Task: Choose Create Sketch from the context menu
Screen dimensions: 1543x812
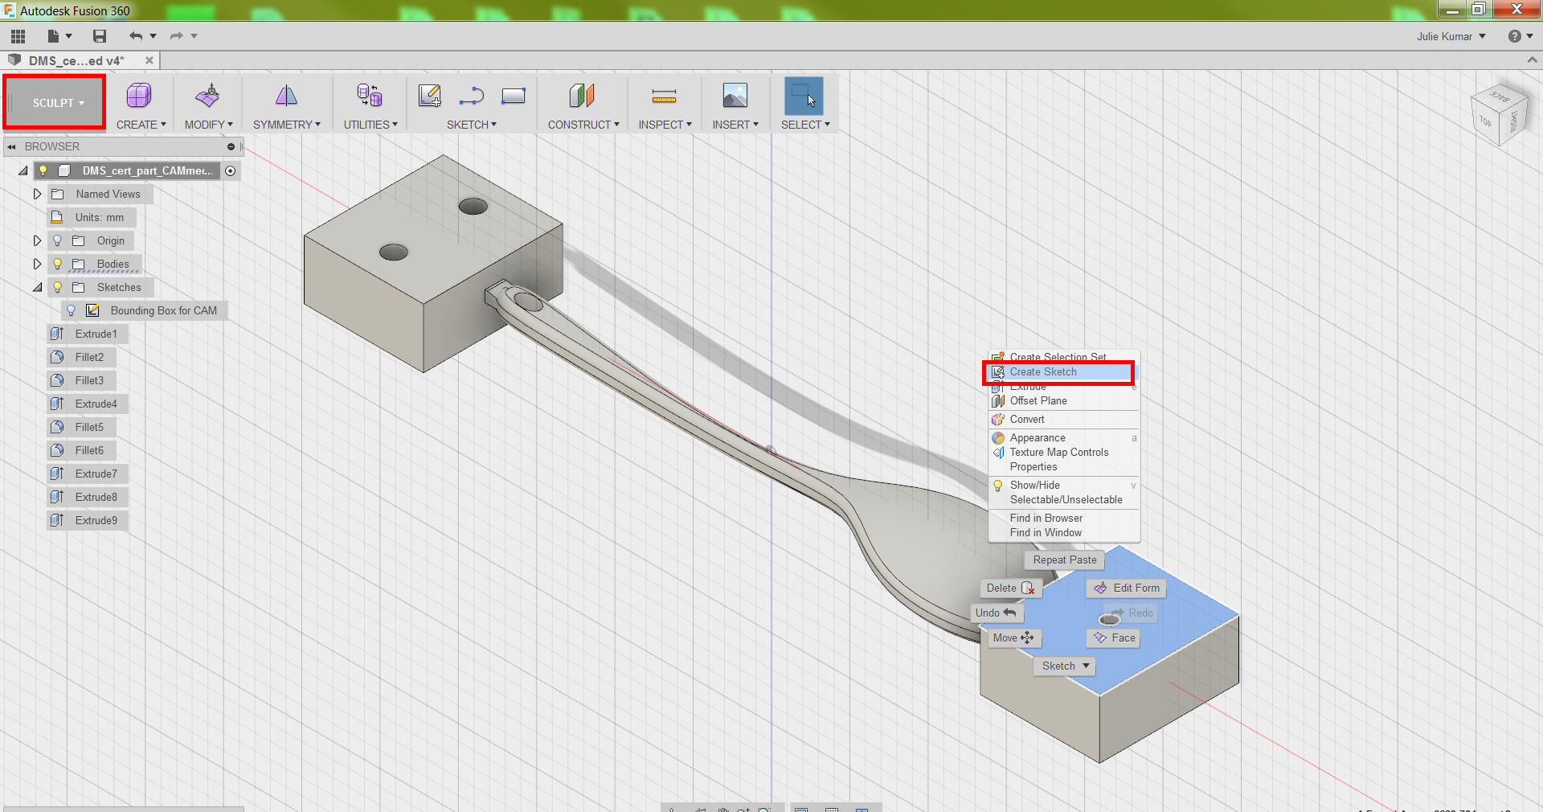Action: click(1062, 371)
